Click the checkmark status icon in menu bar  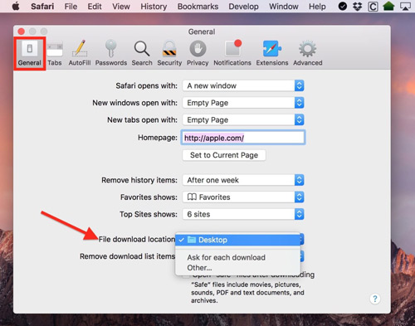tap(343, 6)
